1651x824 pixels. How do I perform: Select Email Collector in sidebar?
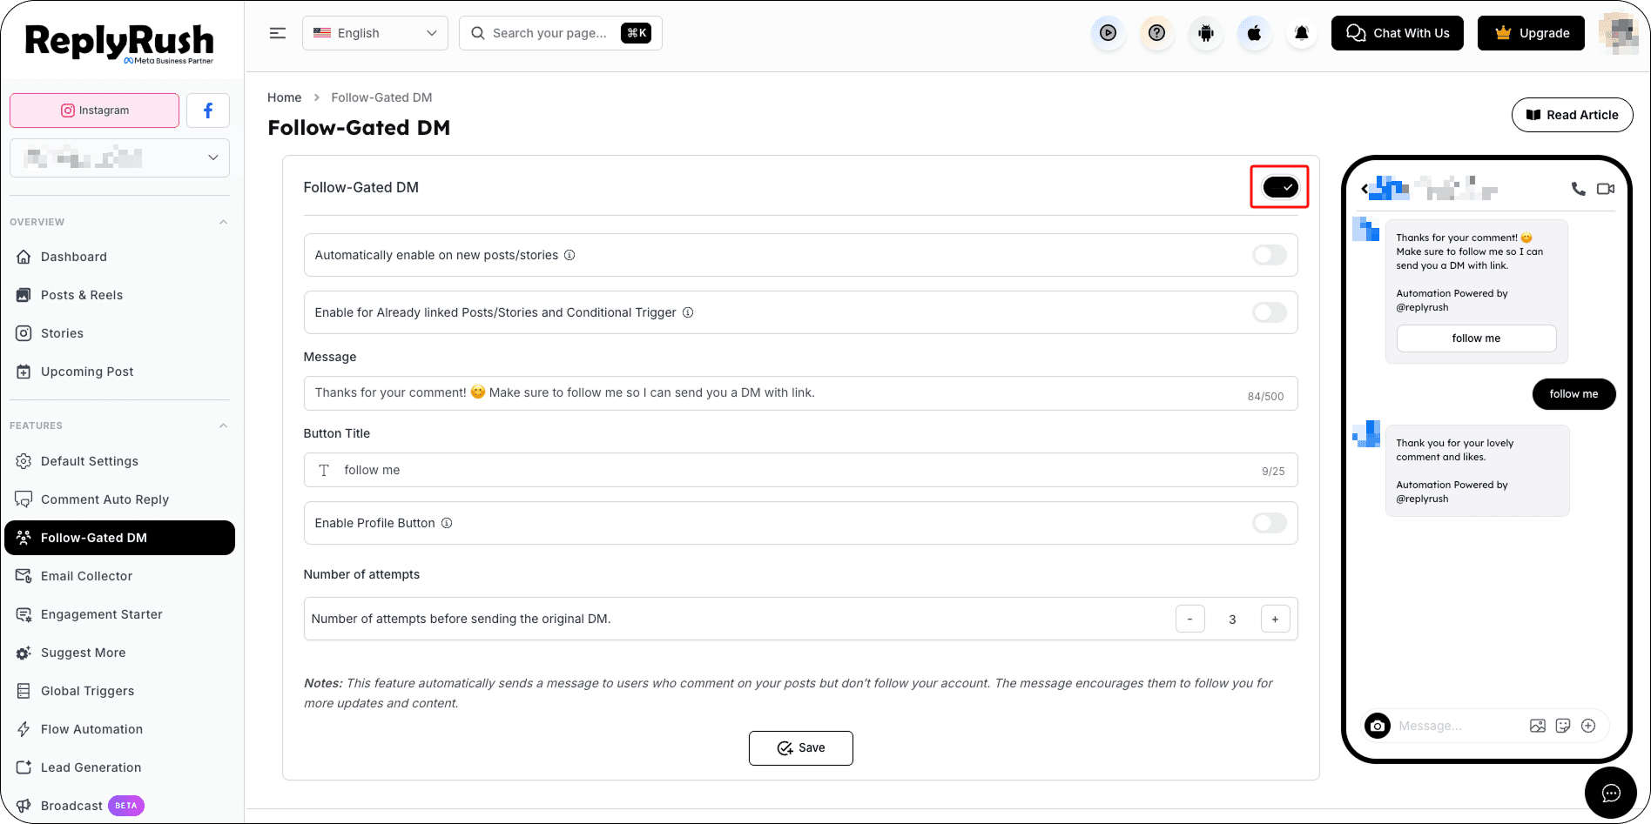click(119, 576)
